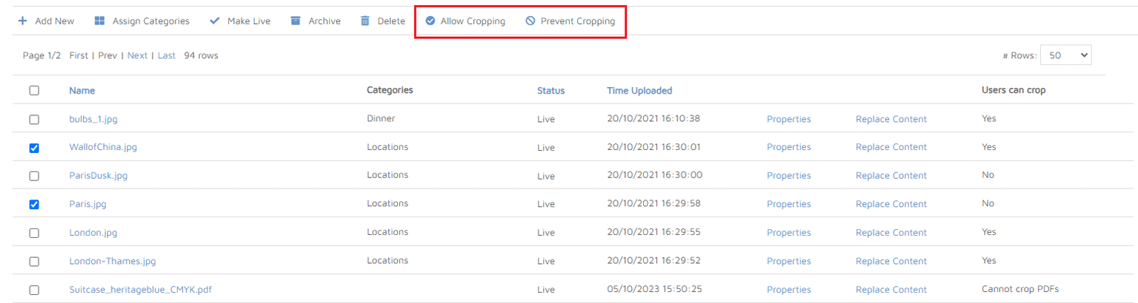1138x303 pixels.
Task: Sort by the Status column header
Action: tap(550, 91)
